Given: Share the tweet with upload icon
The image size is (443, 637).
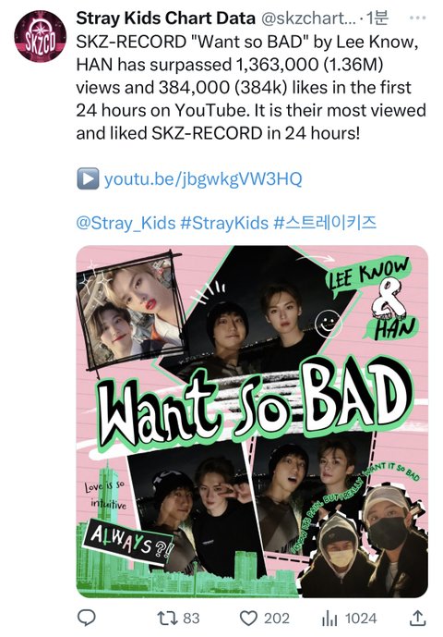Looking at the screenshot, I should 417,618.
